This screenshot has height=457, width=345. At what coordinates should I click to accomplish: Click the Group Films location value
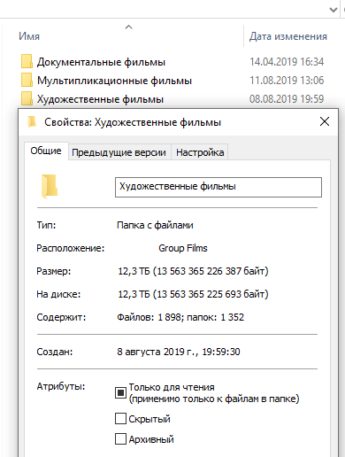click(183, 248)
